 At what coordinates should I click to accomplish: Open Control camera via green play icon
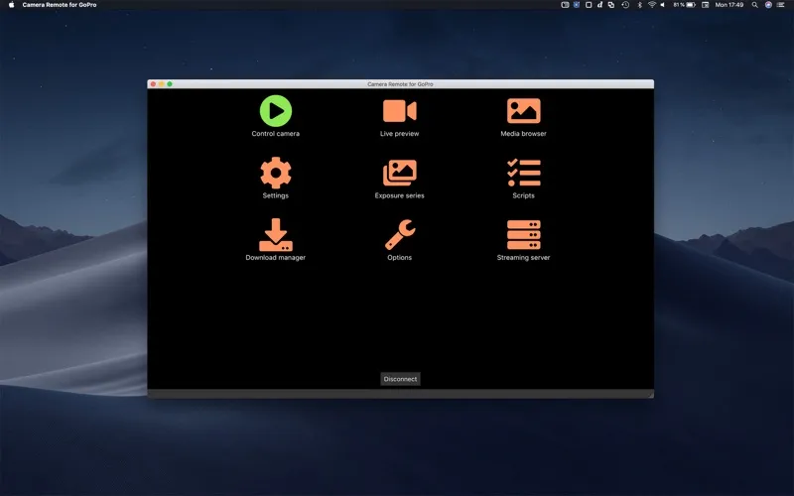276,111
